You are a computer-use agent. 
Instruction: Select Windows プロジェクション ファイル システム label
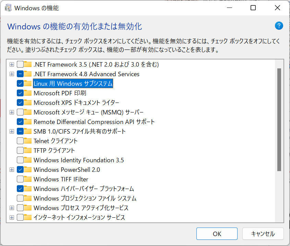[x=85, y=199]
